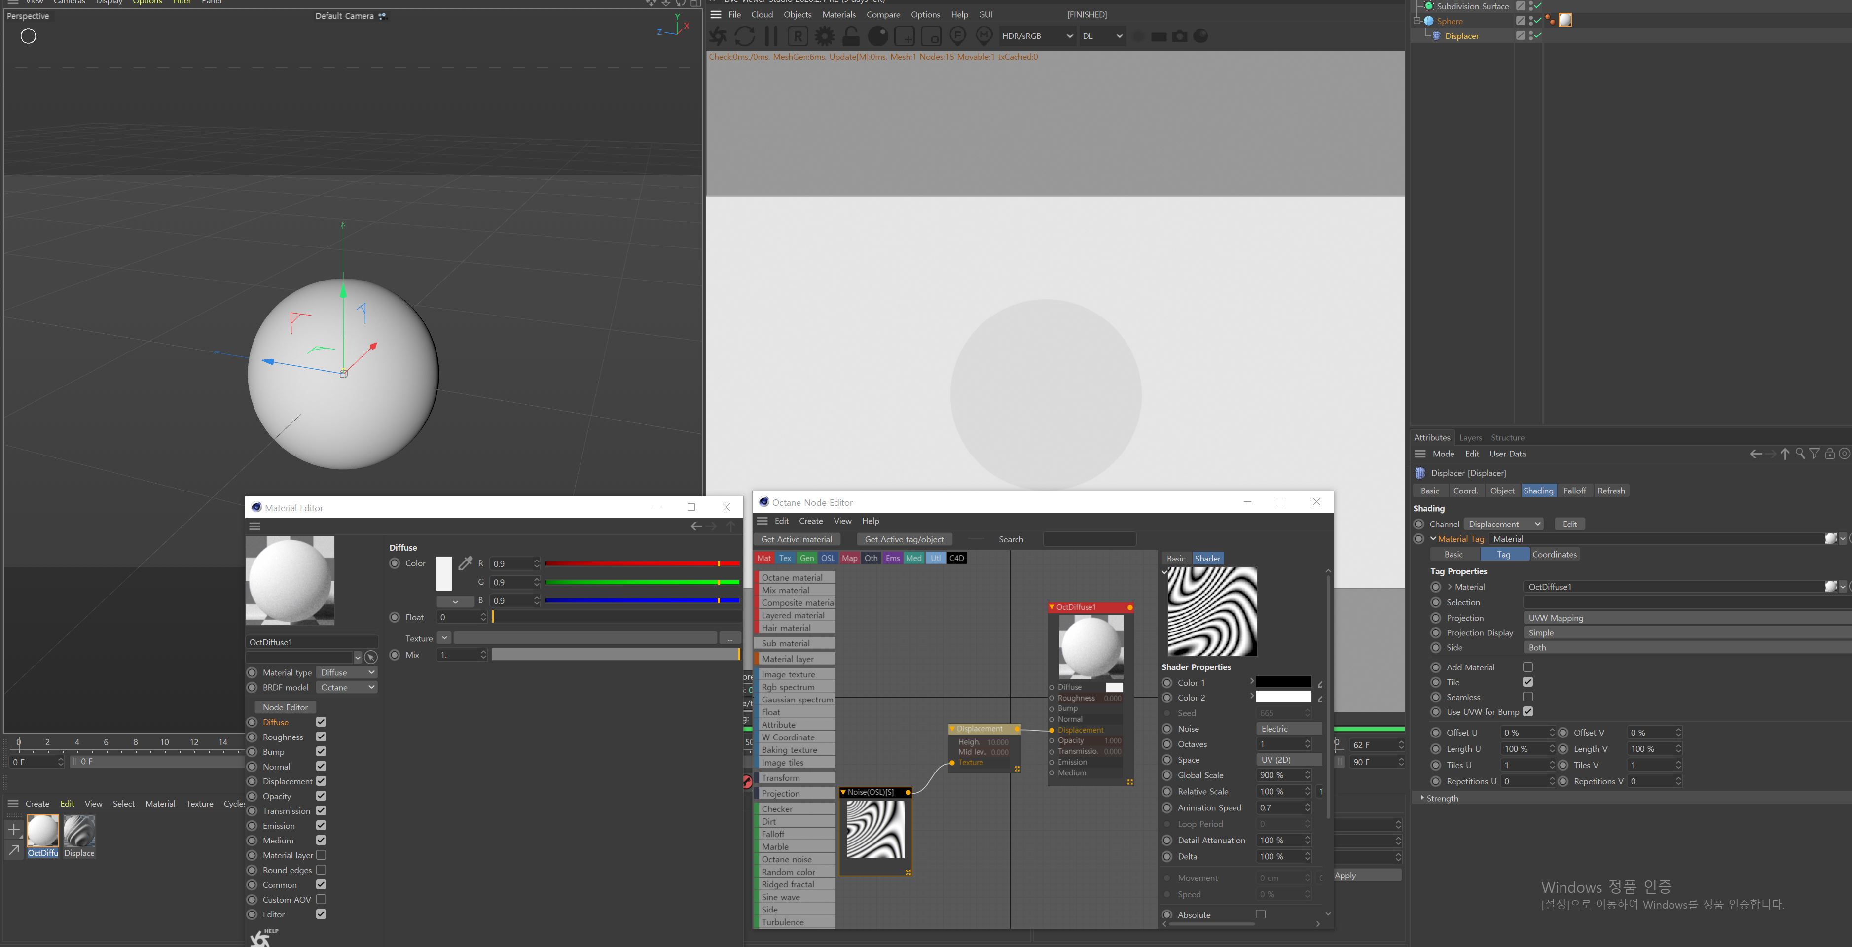Image resolution: width=1852 pixels, height=947 pixels.
Task: Click the Node Editor Search field
Action: [x=1089, y=539]
